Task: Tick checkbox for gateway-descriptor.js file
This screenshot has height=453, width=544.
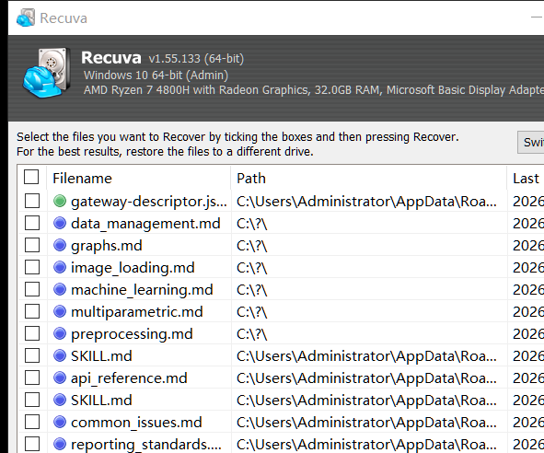Action: (32, 201)
